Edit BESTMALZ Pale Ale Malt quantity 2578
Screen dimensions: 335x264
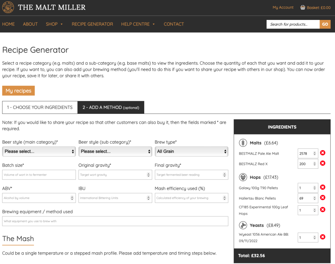coord(308,153)
